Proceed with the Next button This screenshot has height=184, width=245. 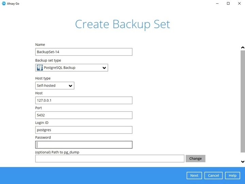[x=194, y=176]
